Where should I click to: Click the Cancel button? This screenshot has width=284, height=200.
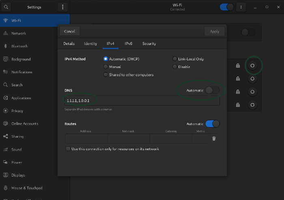69,31
